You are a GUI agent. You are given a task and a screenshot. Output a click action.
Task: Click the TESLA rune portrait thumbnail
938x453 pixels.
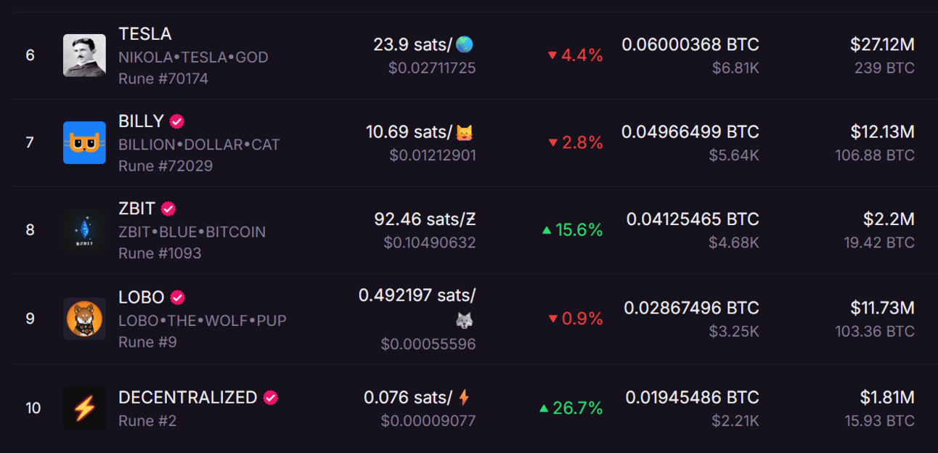tap(84, 56)
